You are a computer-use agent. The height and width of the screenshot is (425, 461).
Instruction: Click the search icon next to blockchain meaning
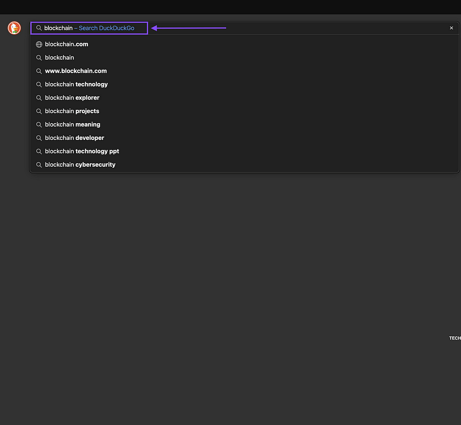coord(39,124)
